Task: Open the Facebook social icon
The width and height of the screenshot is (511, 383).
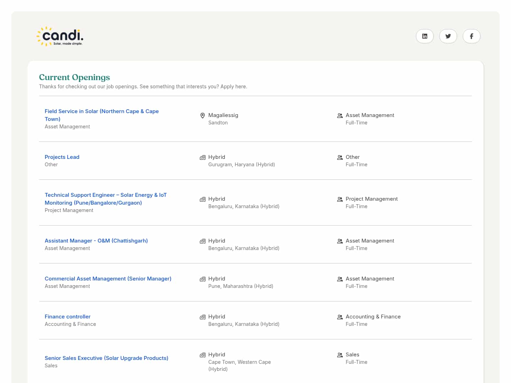Action: [471, 36]
